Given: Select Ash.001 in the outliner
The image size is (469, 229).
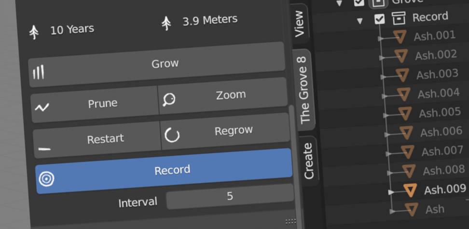Looking at the screenshot, I should [x=434, y=36].
